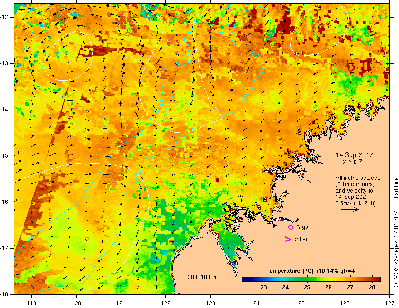Viewport: 399px width, 308px height.
Task: Click the '200 1000m' depth label
Action: [x=203, y=277]
